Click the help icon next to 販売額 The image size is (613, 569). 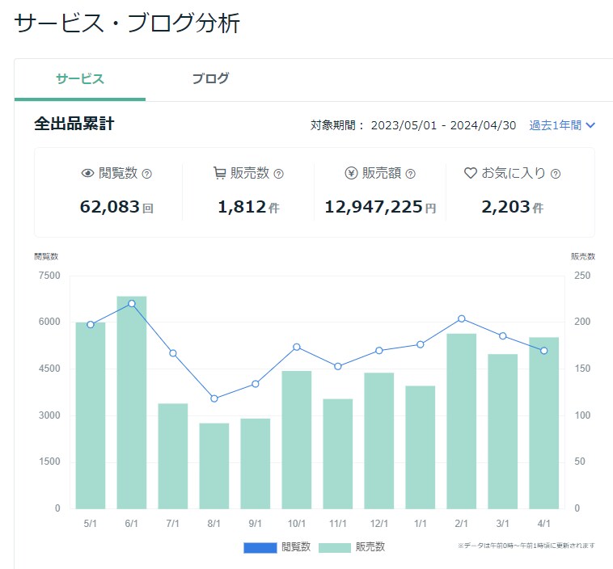[x=410, y=174]
